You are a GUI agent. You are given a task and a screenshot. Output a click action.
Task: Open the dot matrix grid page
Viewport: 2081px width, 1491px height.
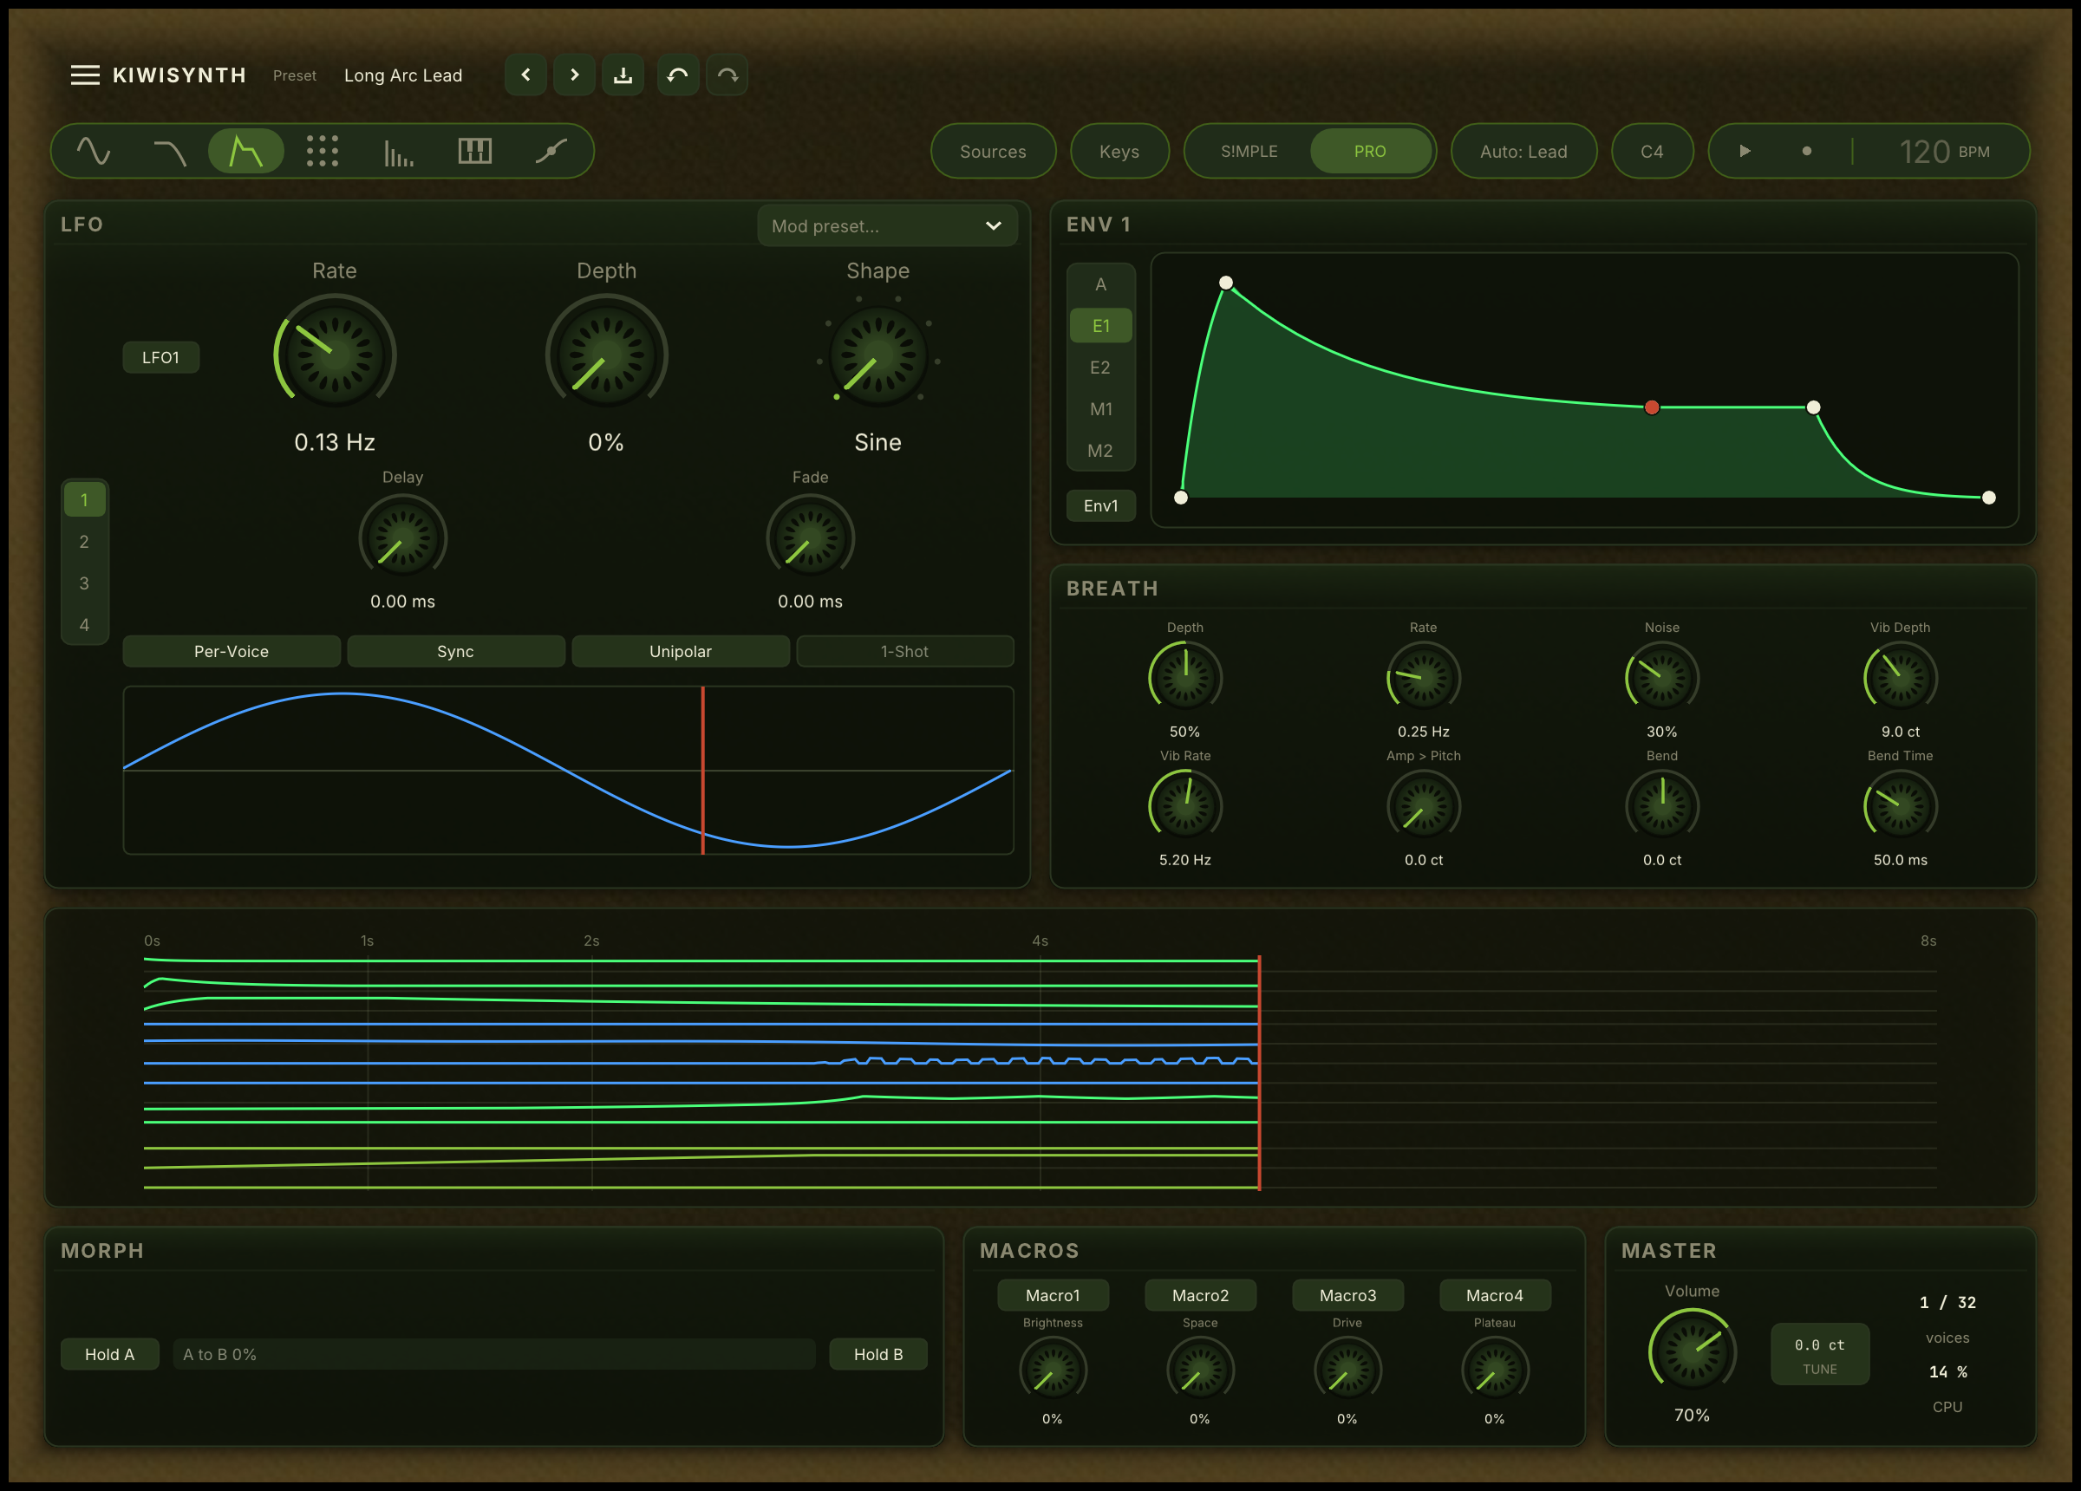tap(322, 152)
